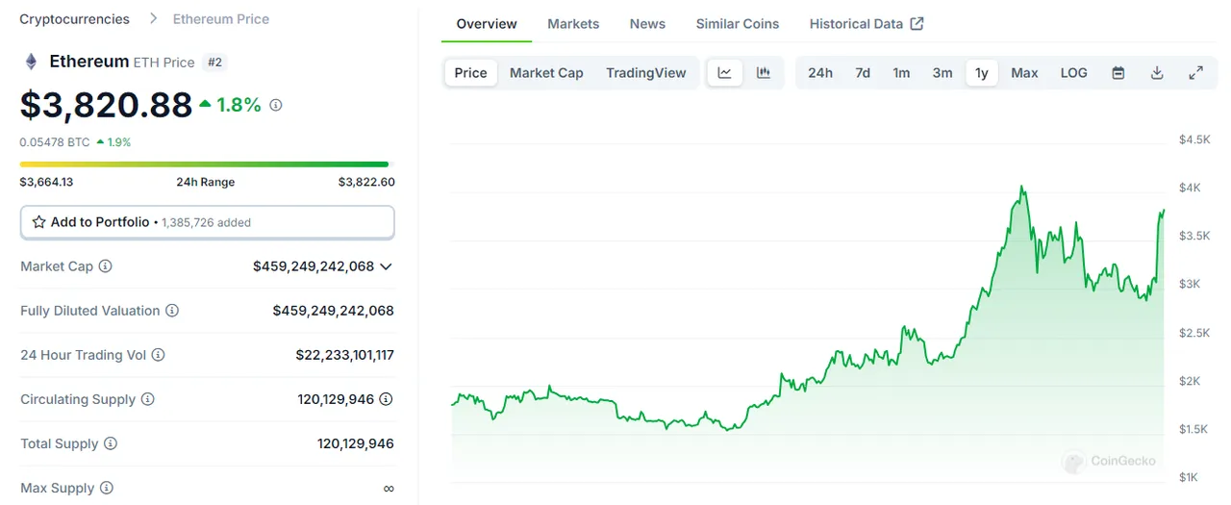The height and width of the screenshot is (505, 1231).
Task: Click the infinity Max Supply value
Action: [389, 489]
